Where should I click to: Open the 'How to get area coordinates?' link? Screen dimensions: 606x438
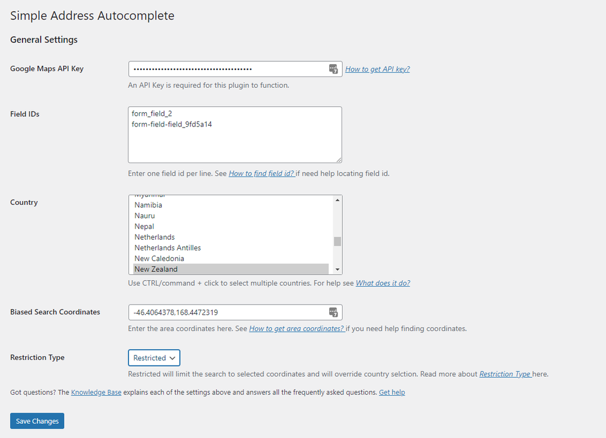pyautogui.click(x=296, y=328)
